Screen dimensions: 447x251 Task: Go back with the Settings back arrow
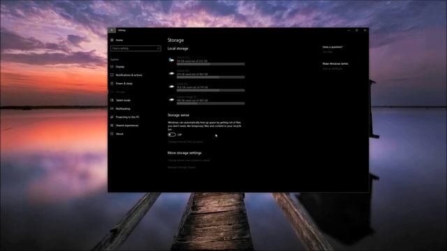coord(112,30)
